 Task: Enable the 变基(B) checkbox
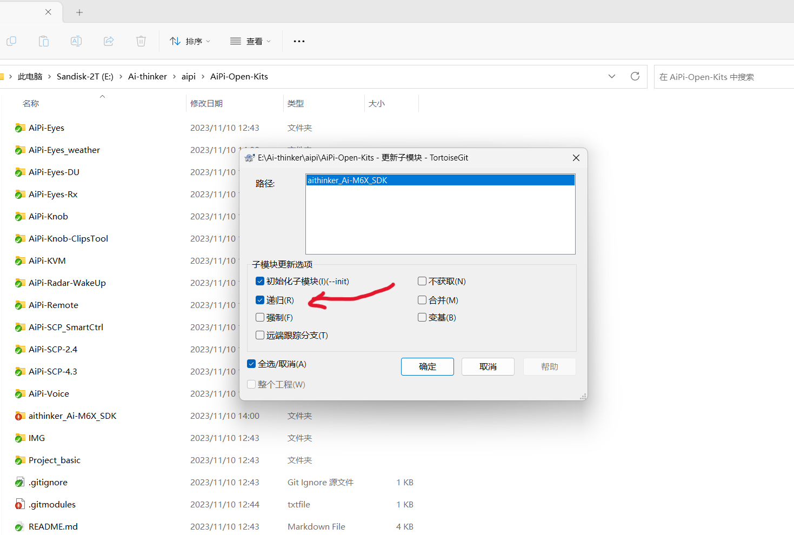[x=422, y=317]
